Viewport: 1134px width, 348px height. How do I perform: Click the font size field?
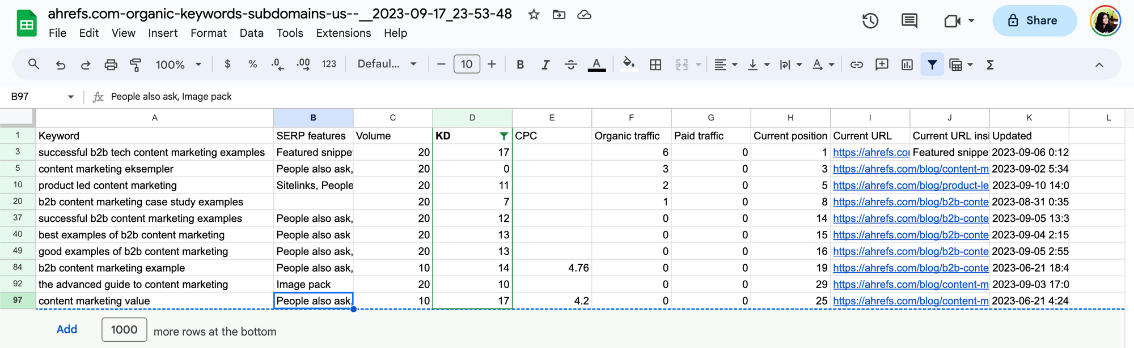(x=467, y=65)
